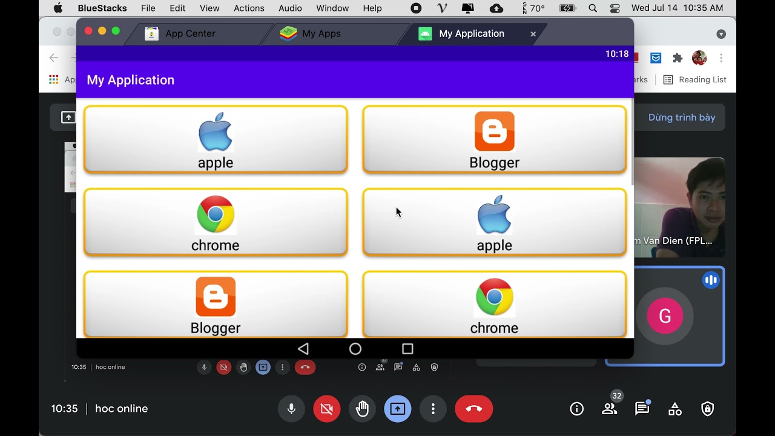Close the My Application tab
775x436 pixels.
pos(533,34)
